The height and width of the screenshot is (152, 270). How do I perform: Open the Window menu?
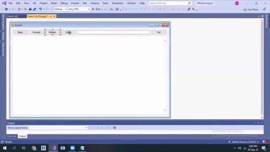tap(131, 3)
